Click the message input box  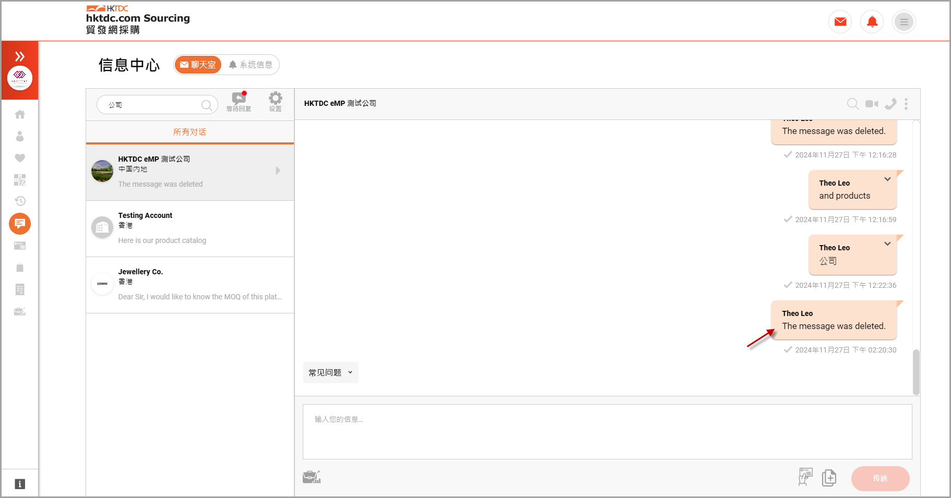pos(607,432)
